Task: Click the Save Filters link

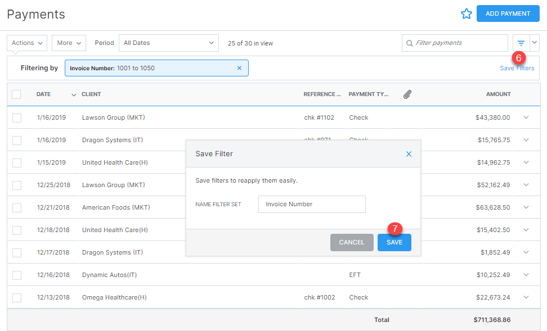Action: click(517, 69)
